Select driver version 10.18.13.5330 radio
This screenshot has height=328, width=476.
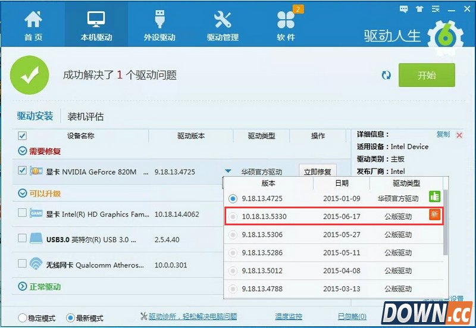click(x=233, y=217)
